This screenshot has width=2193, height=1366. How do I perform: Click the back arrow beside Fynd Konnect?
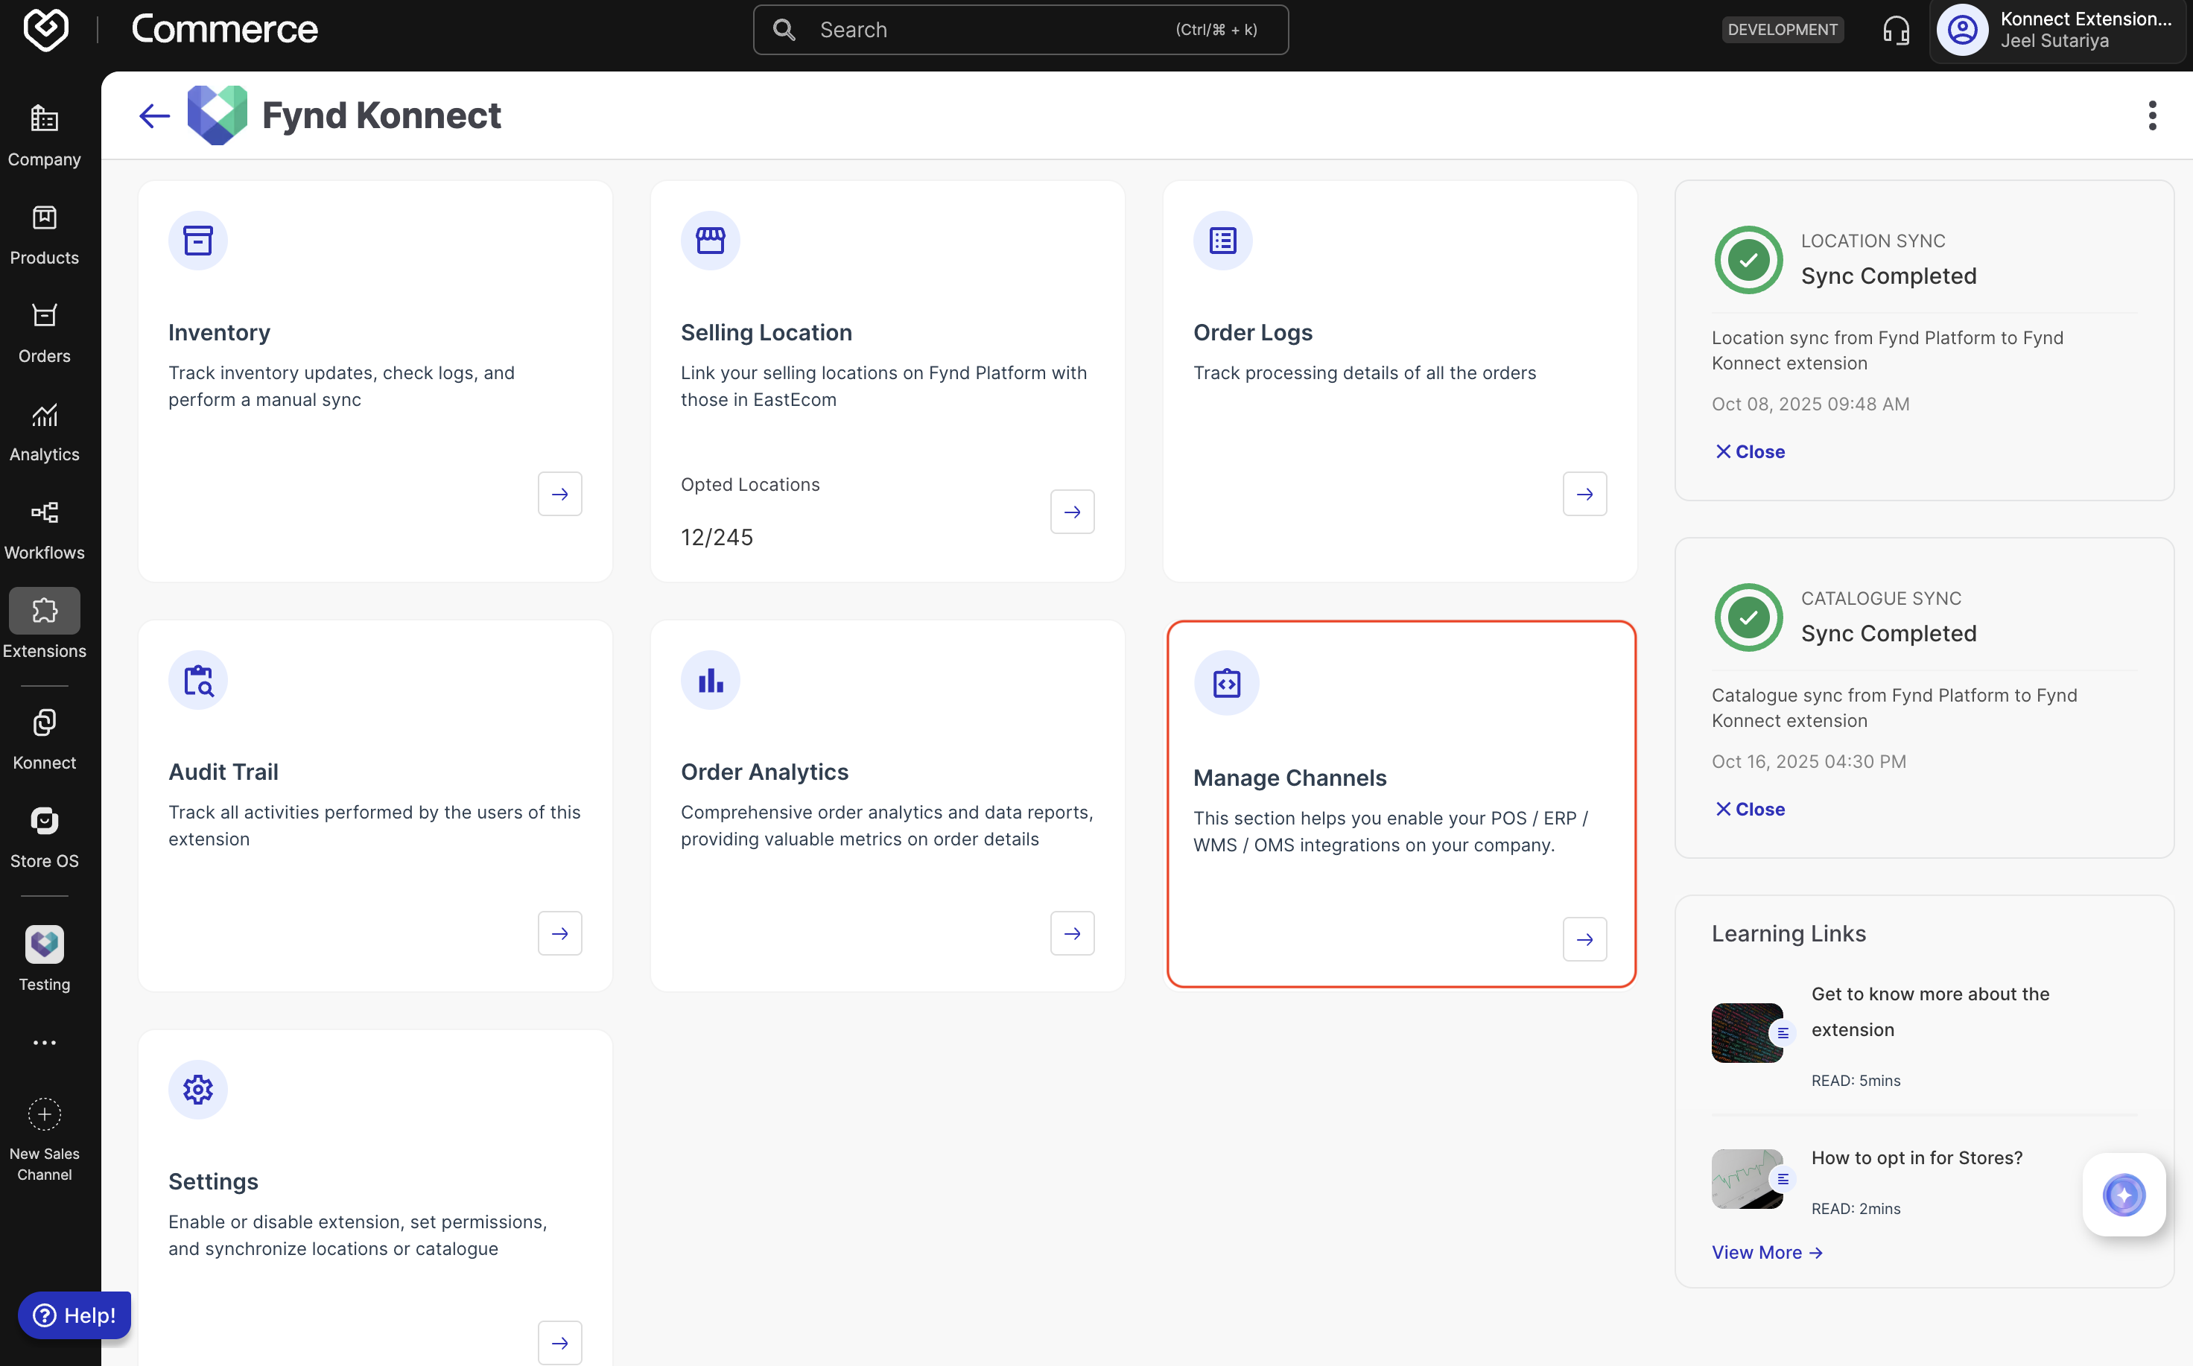(154, 115)
